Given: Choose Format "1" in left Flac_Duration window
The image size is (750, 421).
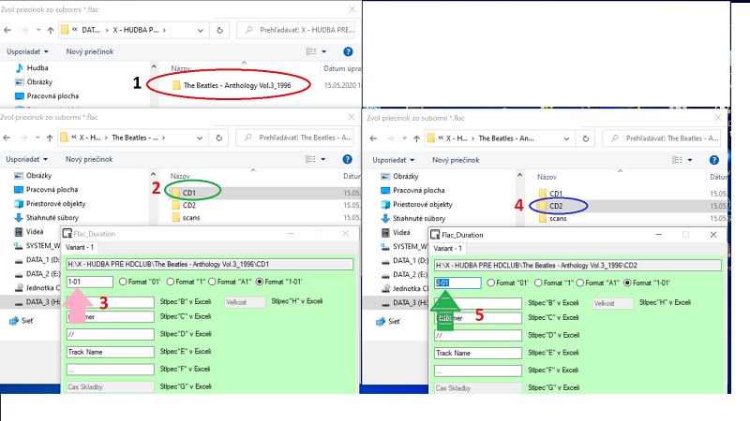Looking at the screenshot, I should coord(171,283).
